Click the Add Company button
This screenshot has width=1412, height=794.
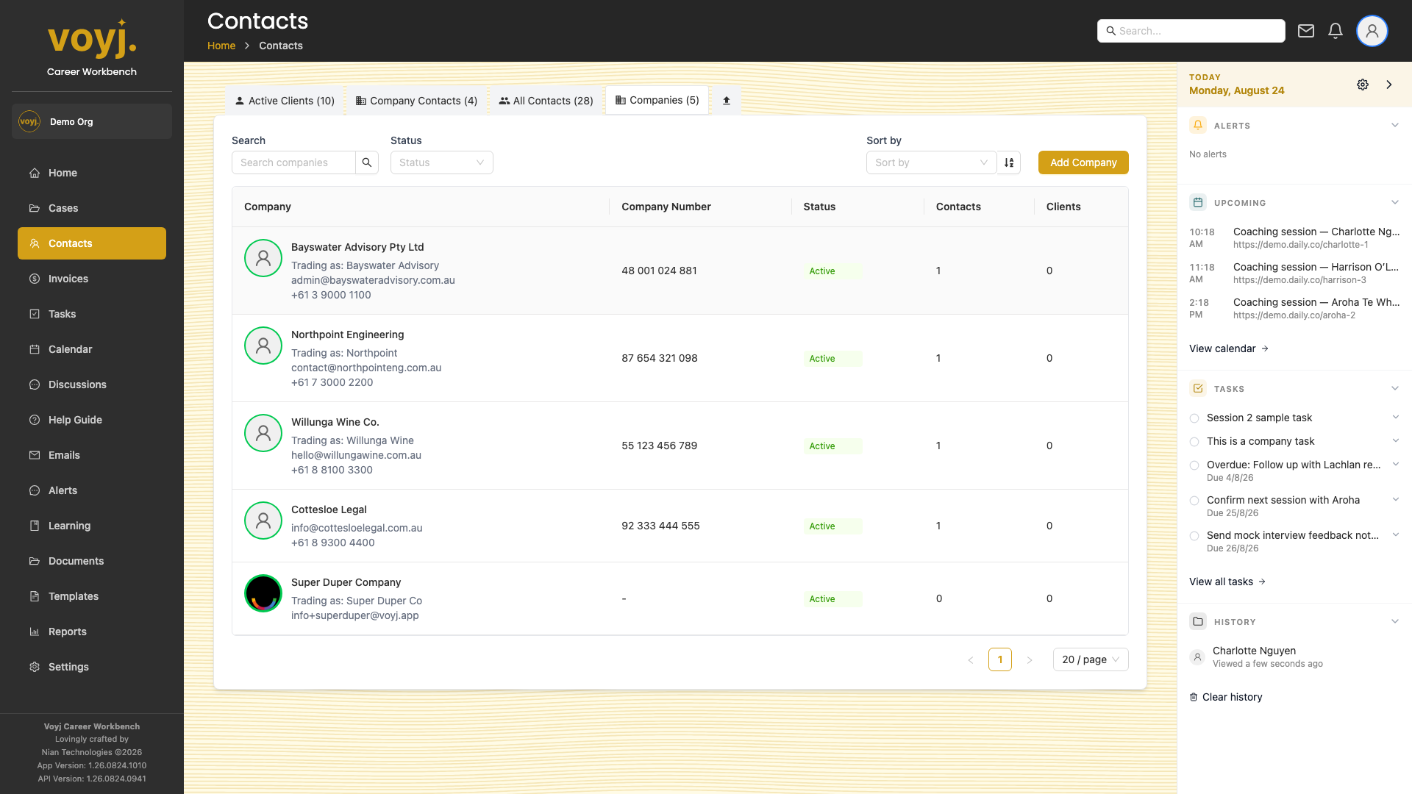(x=1083, y=162)
